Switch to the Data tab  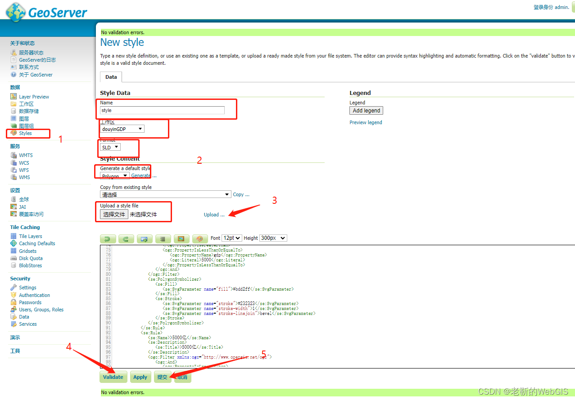(x=111, y=76)
